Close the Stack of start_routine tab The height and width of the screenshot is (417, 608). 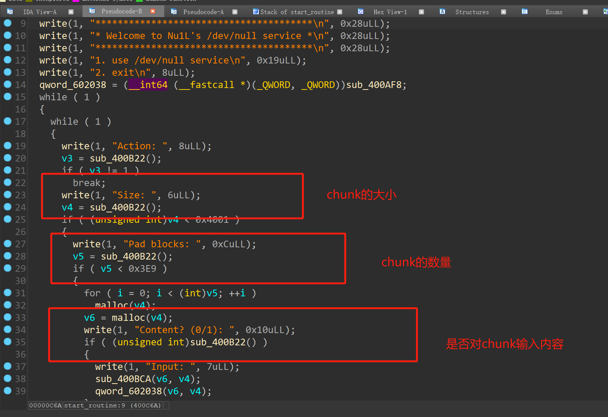tap(340, 12)
